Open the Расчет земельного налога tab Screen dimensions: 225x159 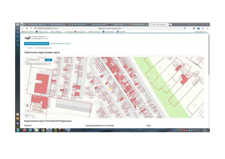coord(60,44)
